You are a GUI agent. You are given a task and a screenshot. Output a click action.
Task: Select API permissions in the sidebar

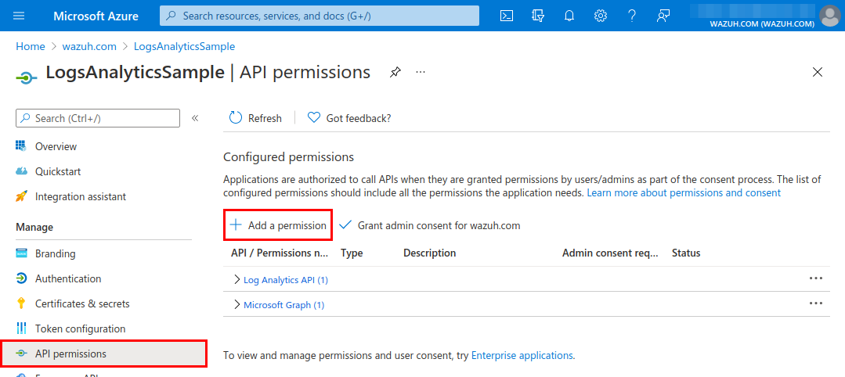pos(103,354)
